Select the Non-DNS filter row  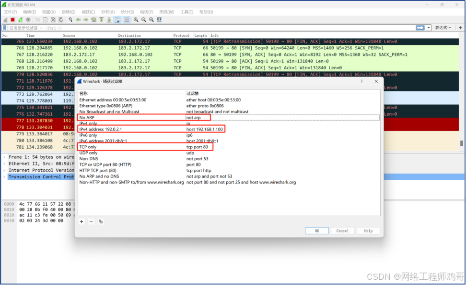coord(229,159)
